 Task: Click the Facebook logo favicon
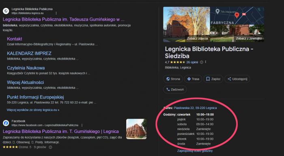[6, 123]
